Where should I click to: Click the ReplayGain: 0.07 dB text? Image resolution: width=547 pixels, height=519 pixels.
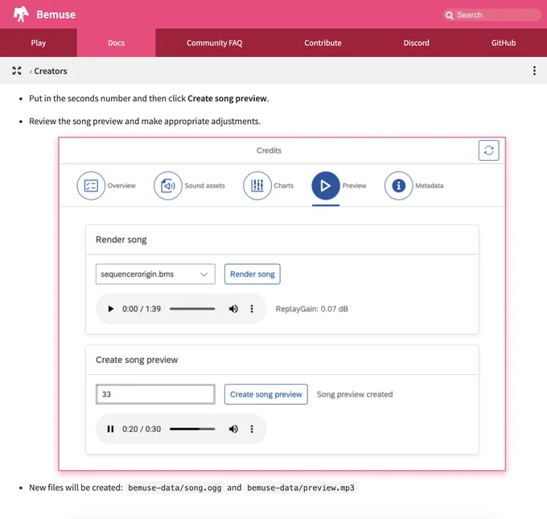point(312,309)
